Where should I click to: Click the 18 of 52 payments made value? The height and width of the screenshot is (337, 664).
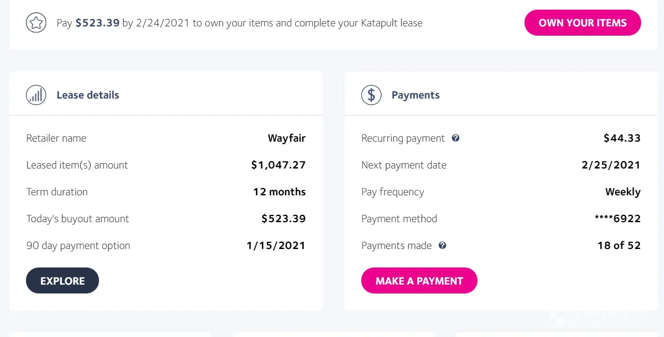pos(619,245)
